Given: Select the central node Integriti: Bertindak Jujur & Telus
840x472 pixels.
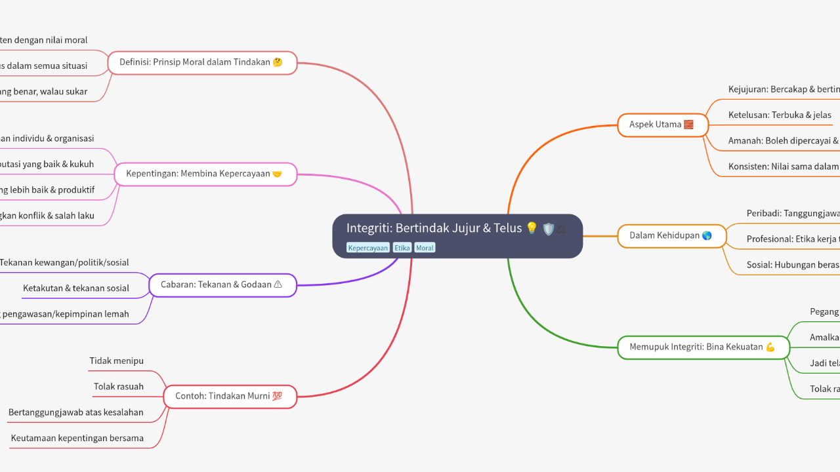Looking at the screenshot, I should click(x=457, y=236).
